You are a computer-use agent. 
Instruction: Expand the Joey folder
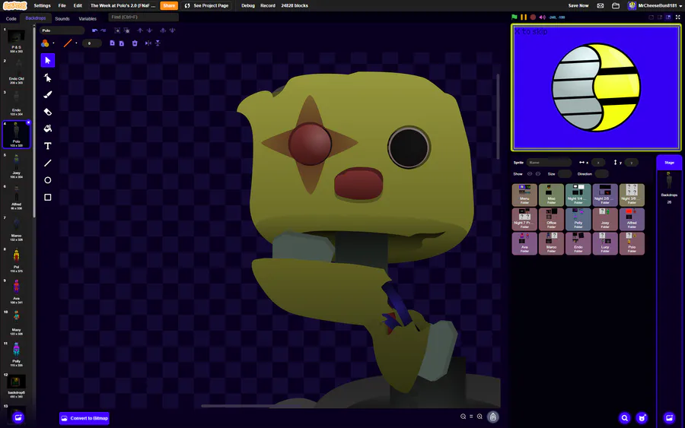[605, 219]
